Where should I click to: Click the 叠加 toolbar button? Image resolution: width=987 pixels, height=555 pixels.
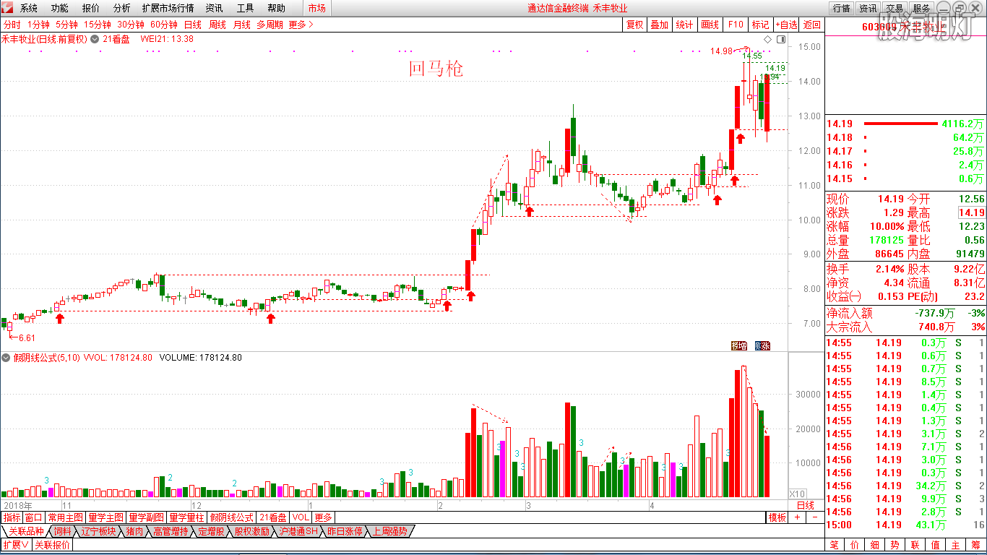point(659,25)
